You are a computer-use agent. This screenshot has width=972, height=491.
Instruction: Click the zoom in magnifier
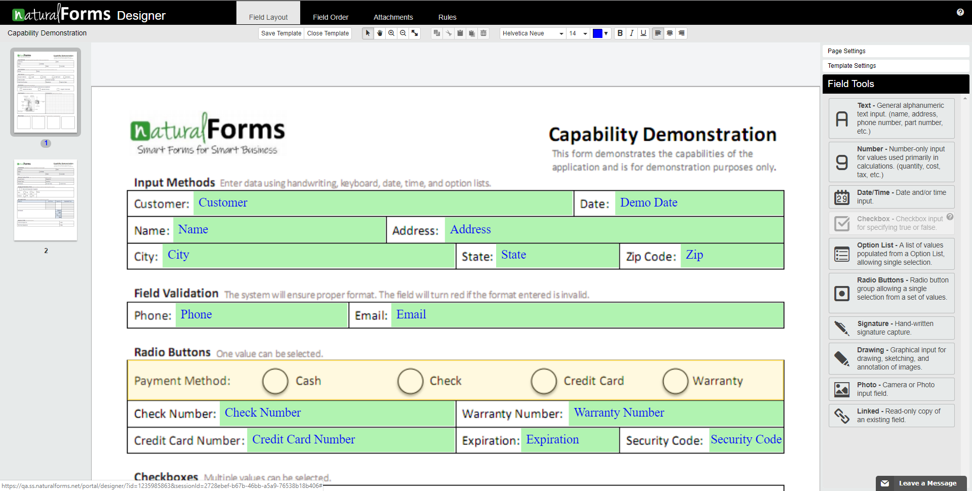click(391, 33)
